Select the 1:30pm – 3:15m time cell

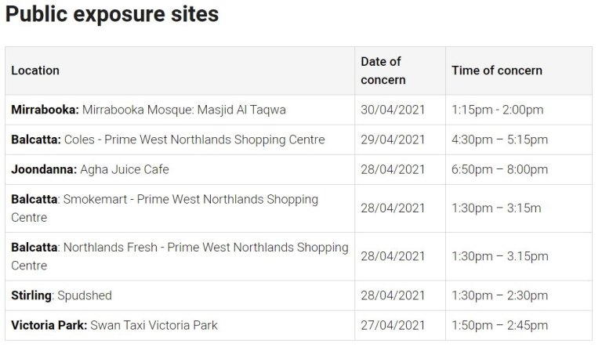[x=496, y=208]
